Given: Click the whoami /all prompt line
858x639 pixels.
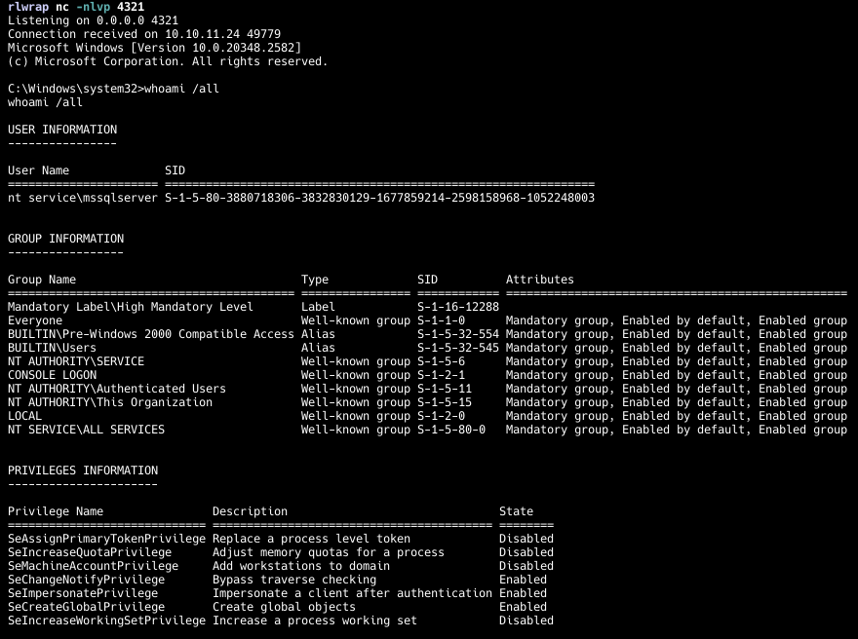Looking at the screenshot, I should click(113, 89).
